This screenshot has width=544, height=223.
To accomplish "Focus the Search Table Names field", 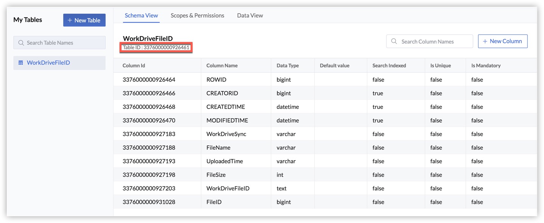I will tap(62, 43).
